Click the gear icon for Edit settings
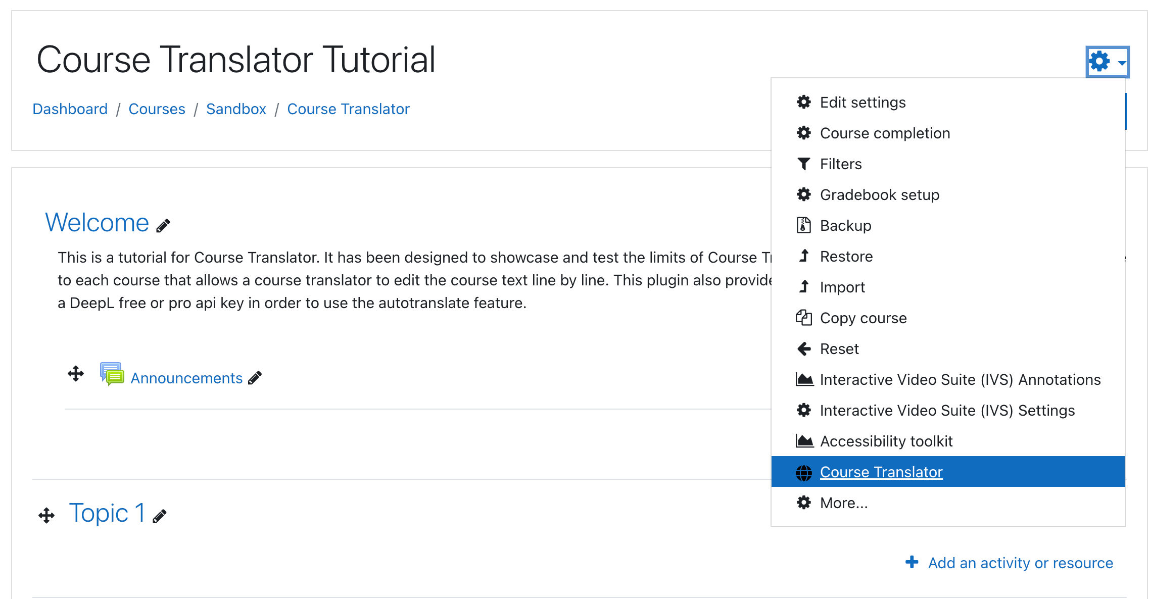 pos(803,102)
